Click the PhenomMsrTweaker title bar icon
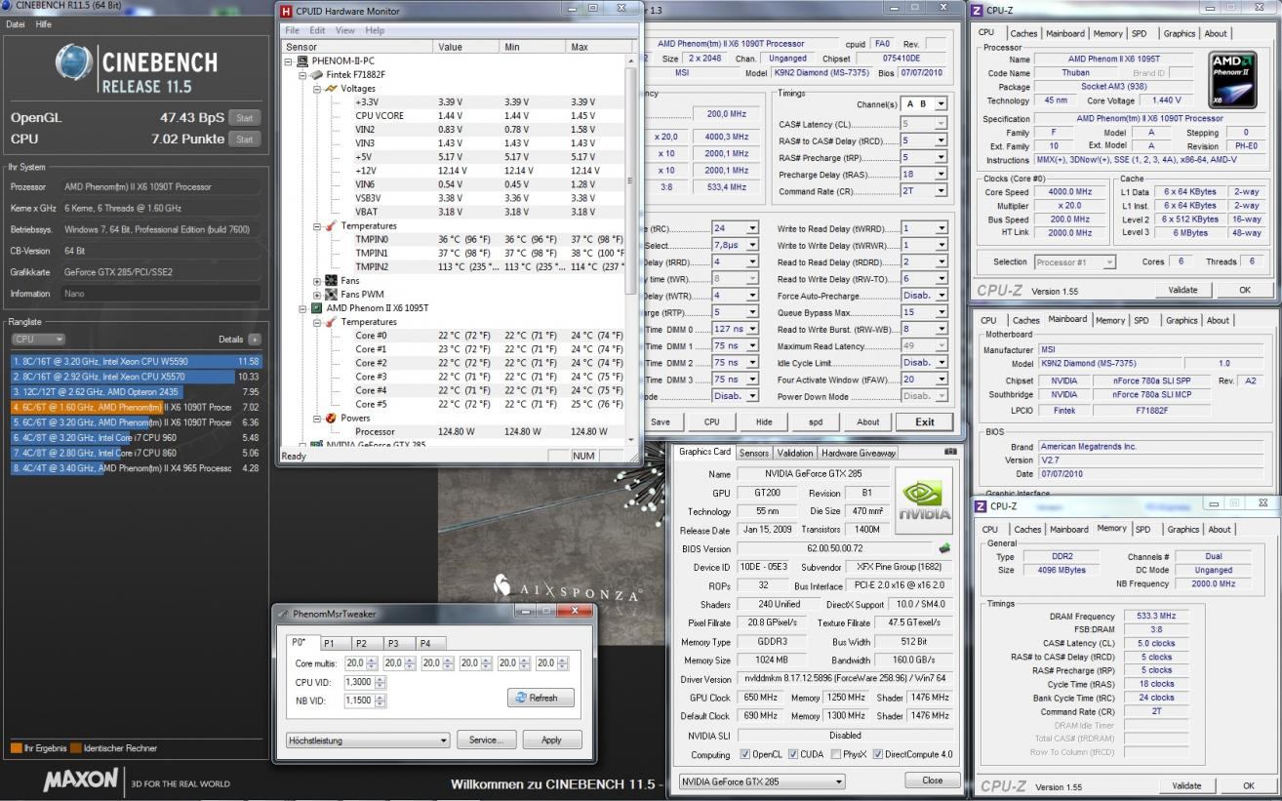Viewport: 1282px width, 801px height. click(x=284, y=614)
